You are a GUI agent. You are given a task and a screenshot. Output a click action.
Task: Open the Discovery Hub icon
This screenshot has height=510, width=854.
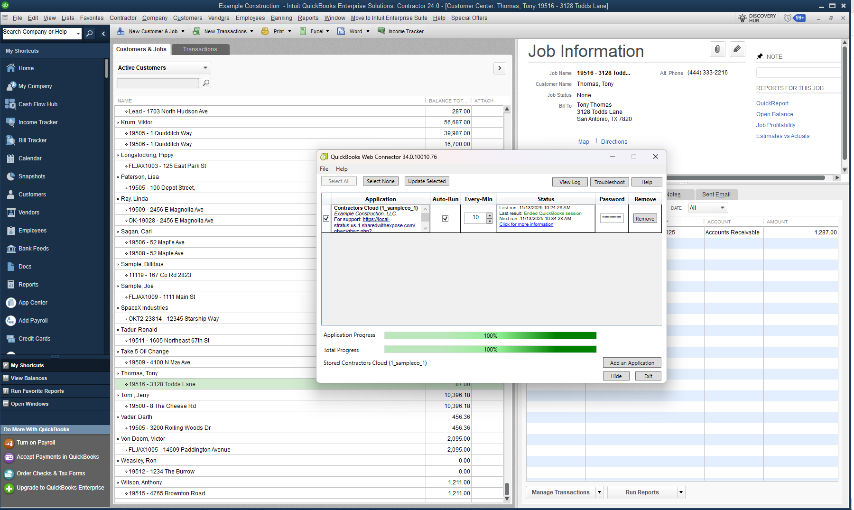pyautogui.click(x=743, y=18)
